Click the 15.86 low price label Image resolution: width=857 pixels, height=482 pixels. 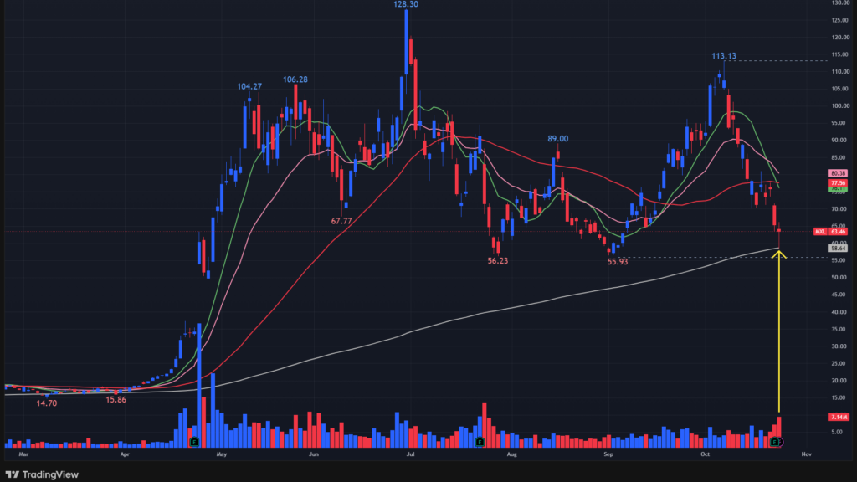pos(115,399)
